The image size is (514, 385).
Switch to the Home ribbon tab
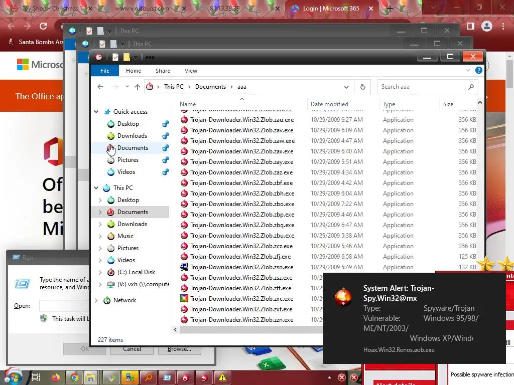[x=133, y=71]
